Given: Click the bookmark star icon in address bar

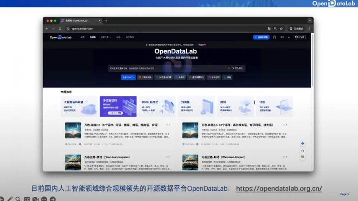Looking at the screenshot, I should click(281, 29).
